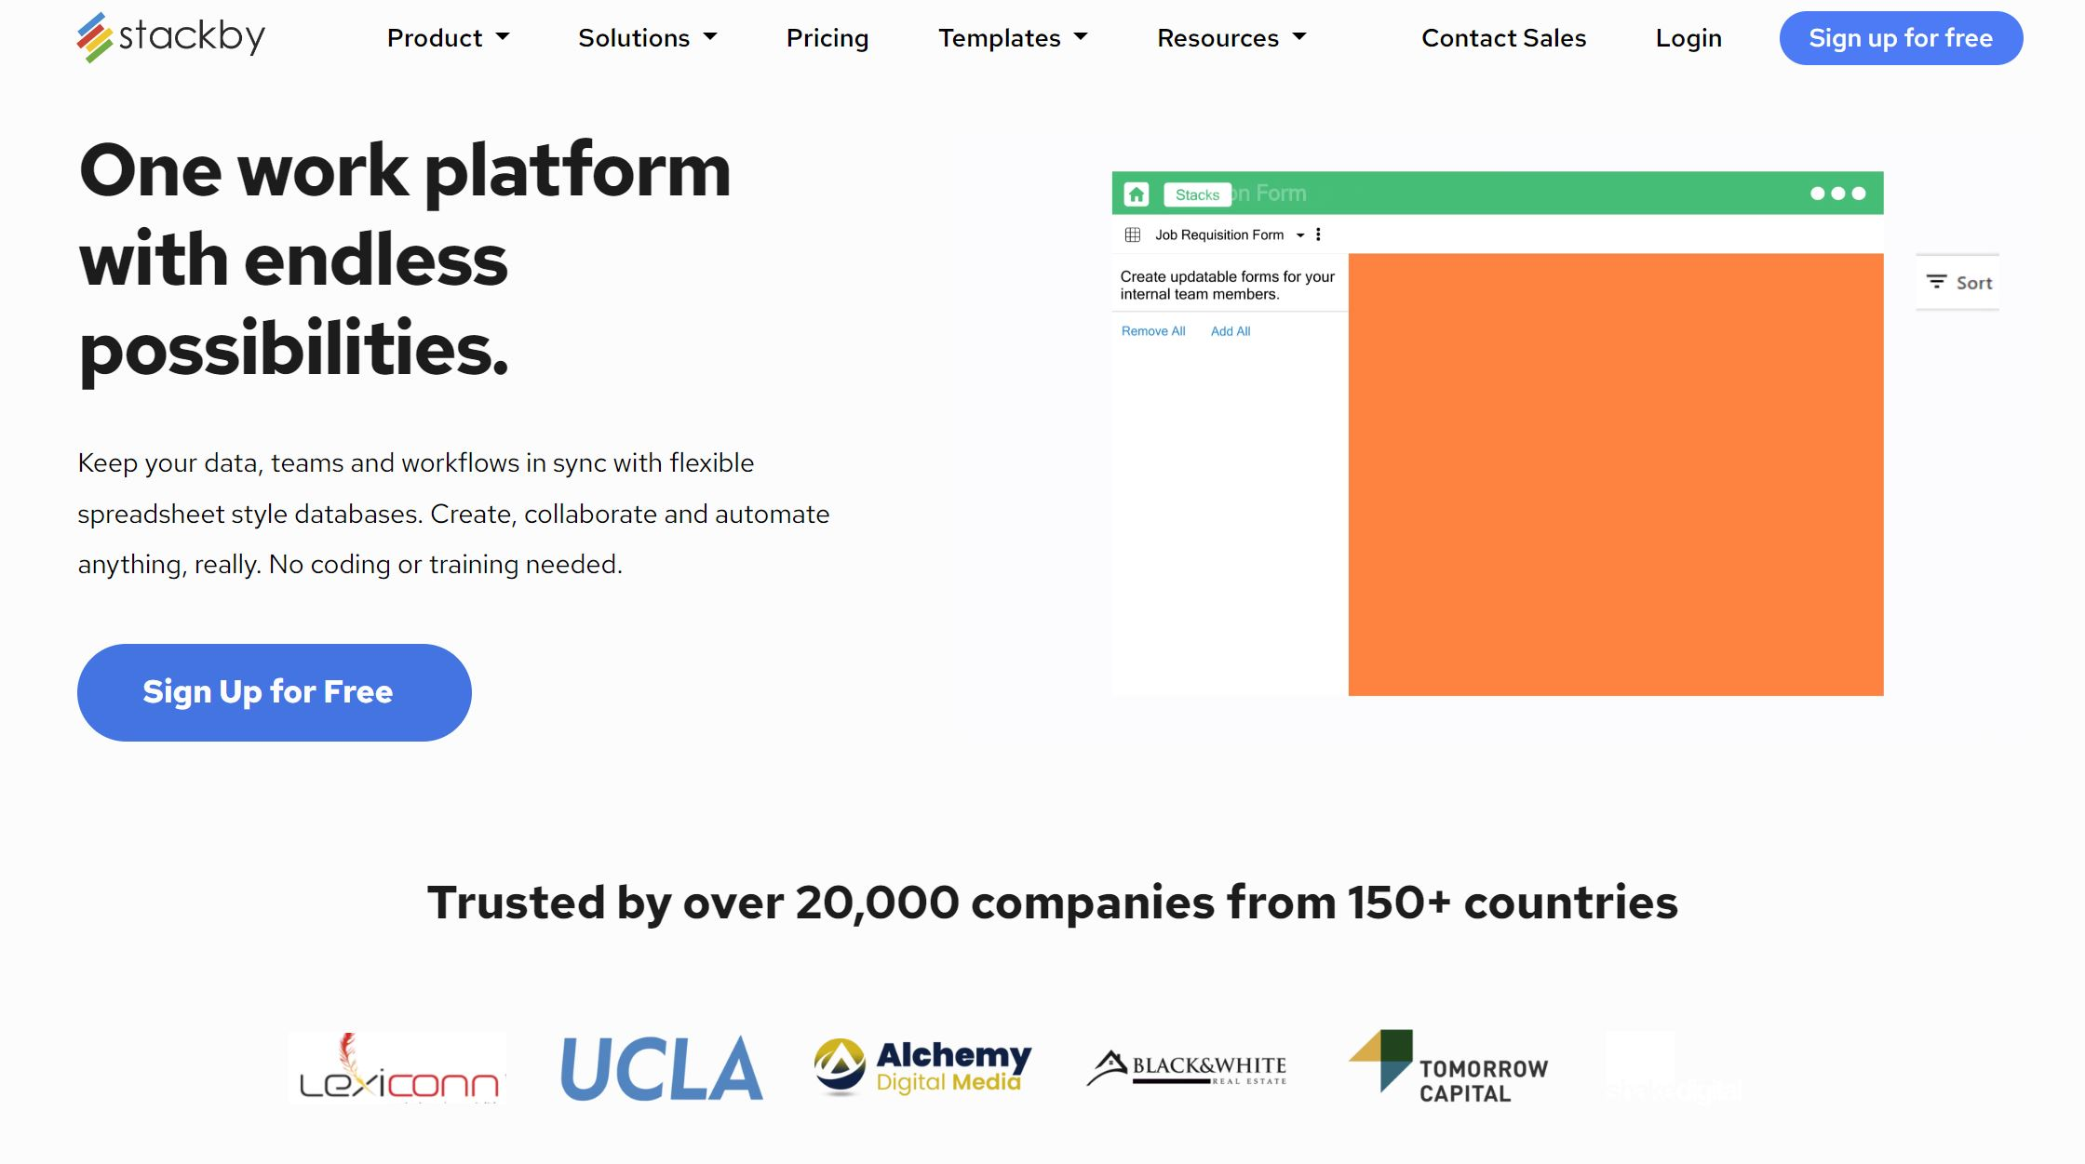Click the Pricing menu item

pos(827,37)
